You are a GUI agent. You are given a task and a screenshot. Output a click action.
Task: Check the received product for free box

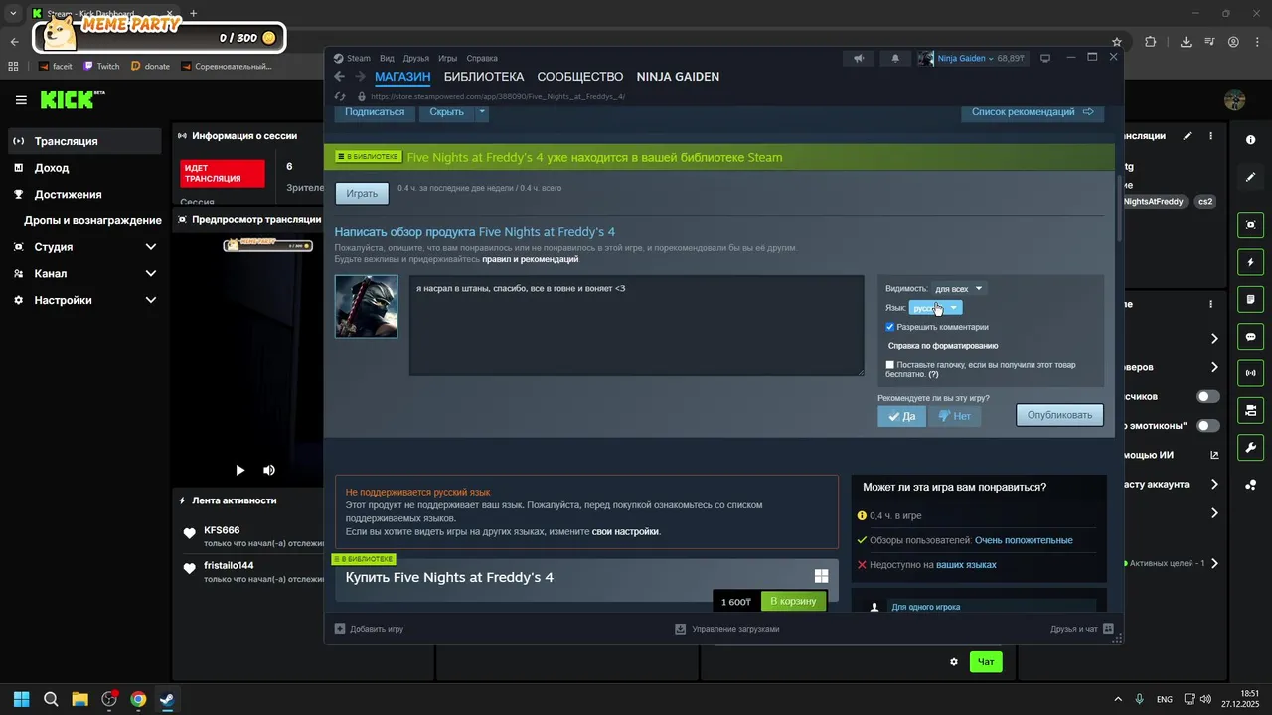pyautogui.click(x=890, y=365)
